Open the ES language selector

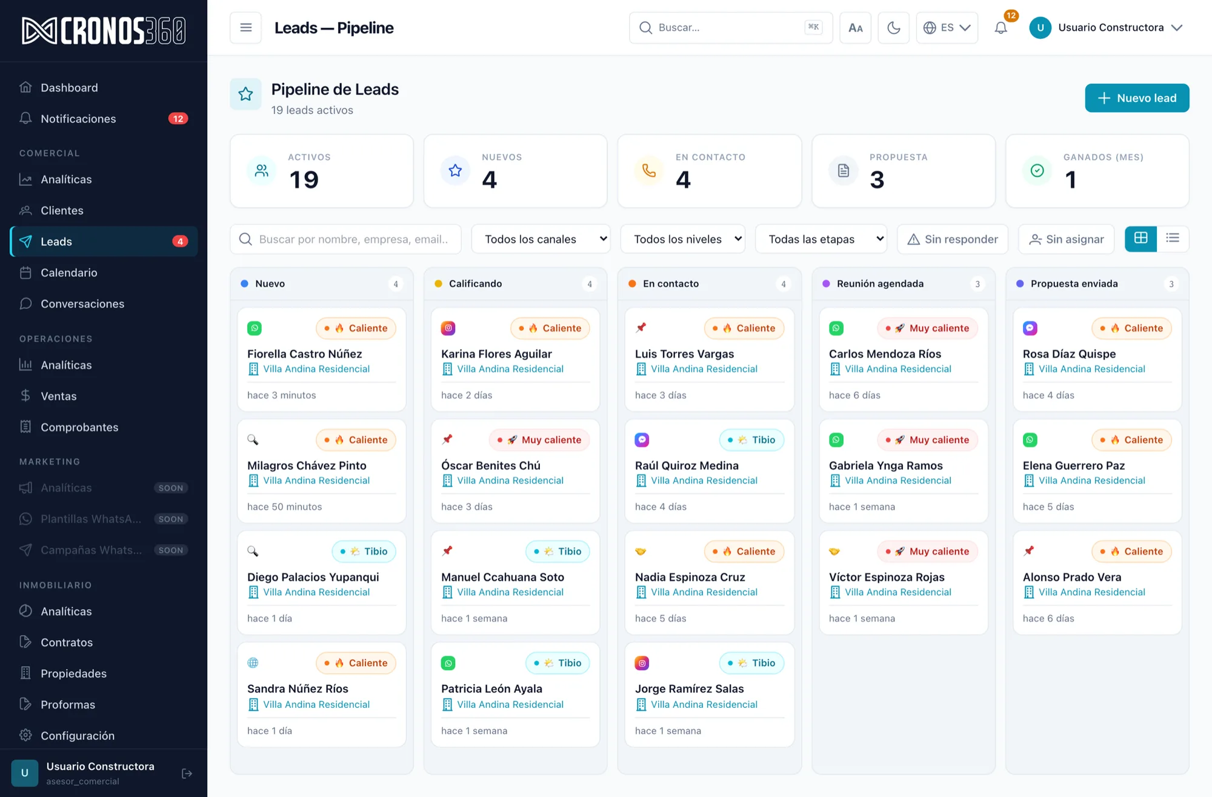tap(947, 28)
